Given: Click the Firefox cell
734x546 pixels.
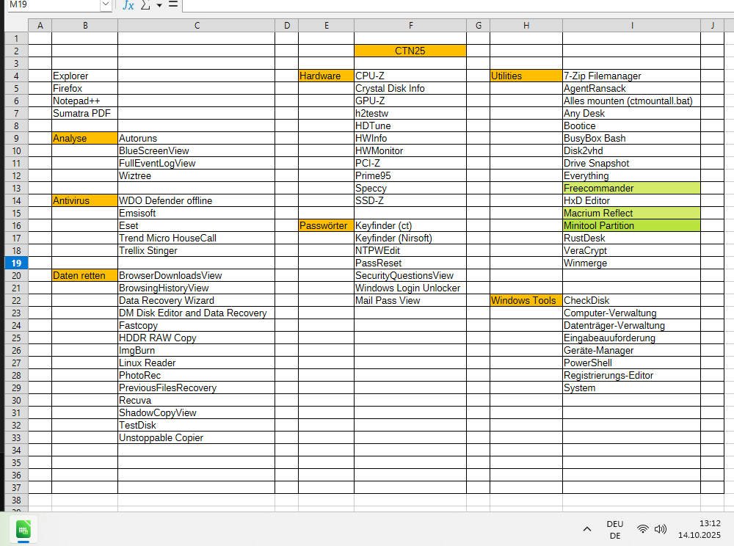Looking at the screenshot, I should click(x=84, y=88).
